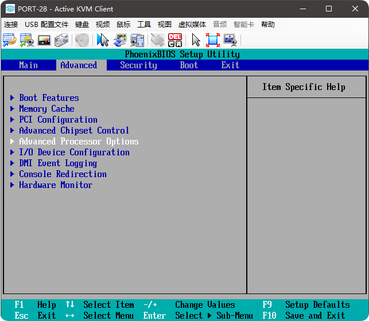Expand the Boot Features arrow
Screen dimensions: 369x321
pos(12,98)
